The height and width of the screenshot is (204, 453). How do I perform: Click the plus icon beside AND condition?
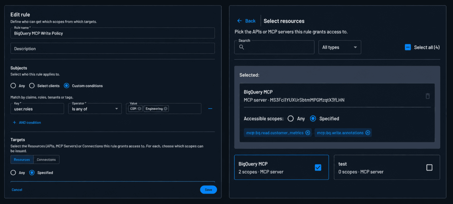(15, 123)
